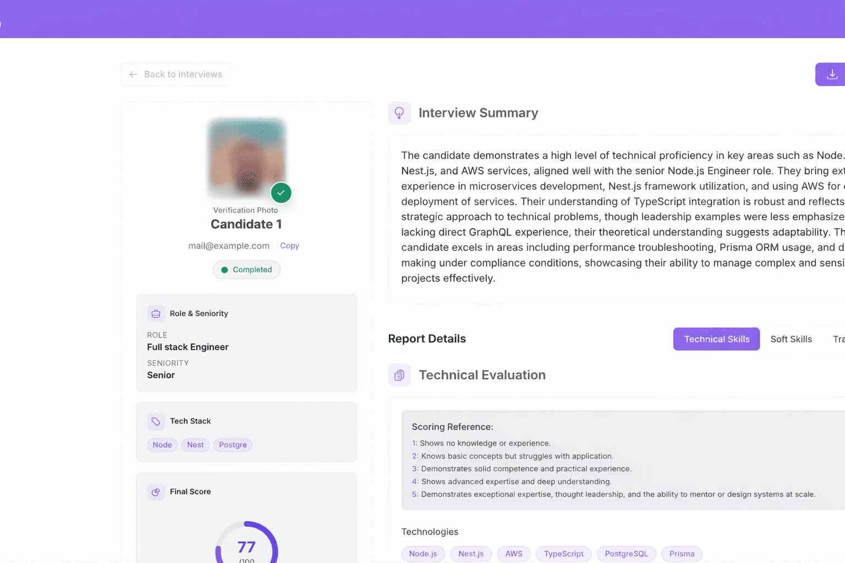The height and width of the screenshot is (563, 845).
Task: Click the Technical Evaluation clipboard icon
Action: click(399, 375)
